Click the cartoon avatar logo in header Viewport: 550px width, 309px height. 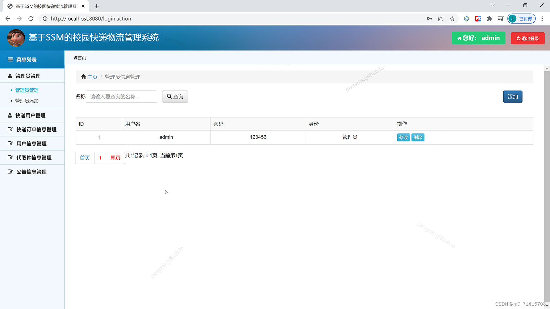16,38
